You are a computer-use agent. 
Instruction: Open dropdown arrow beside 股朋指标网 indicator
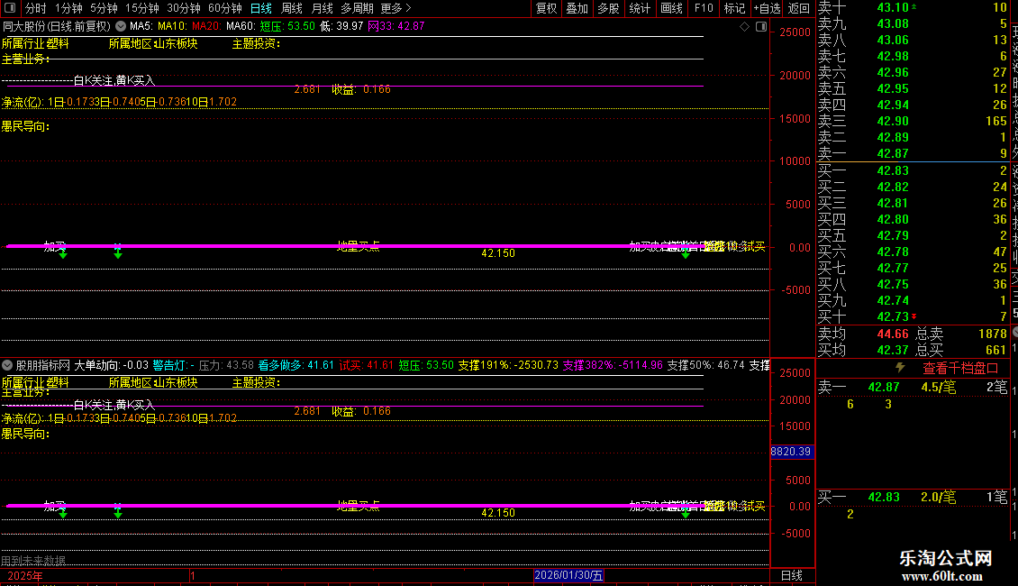pos(7,365)
